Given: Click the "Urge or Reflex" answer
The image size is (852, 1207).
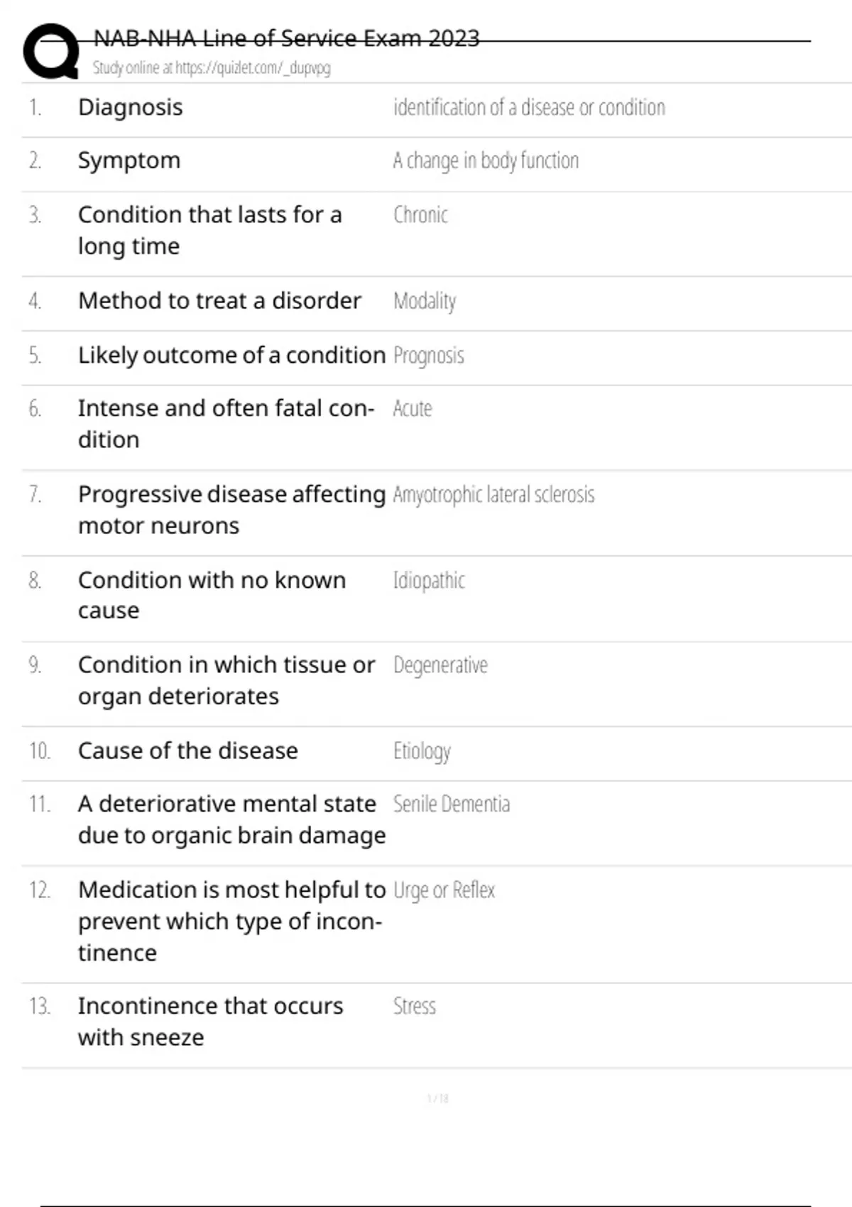Looking at the screenshot, I should [444, 890].
